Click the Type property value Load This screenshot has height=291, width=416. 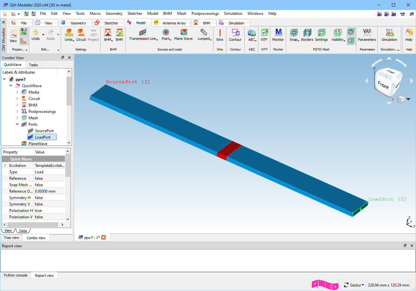click(x=50, y=172)
